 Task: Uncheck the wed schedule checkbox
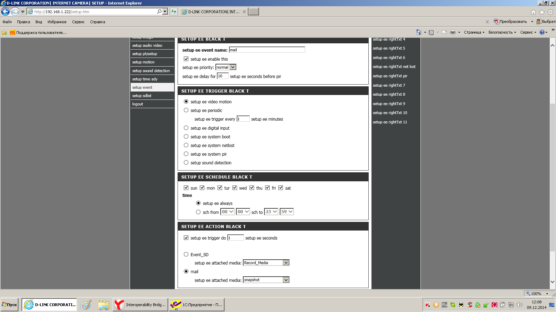coord(235,188)
